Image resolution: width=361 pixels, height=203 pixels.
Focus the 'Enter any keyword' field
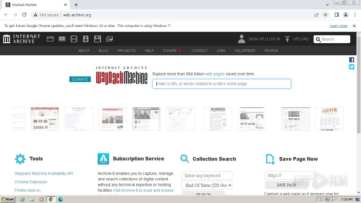tap(207, 175)
